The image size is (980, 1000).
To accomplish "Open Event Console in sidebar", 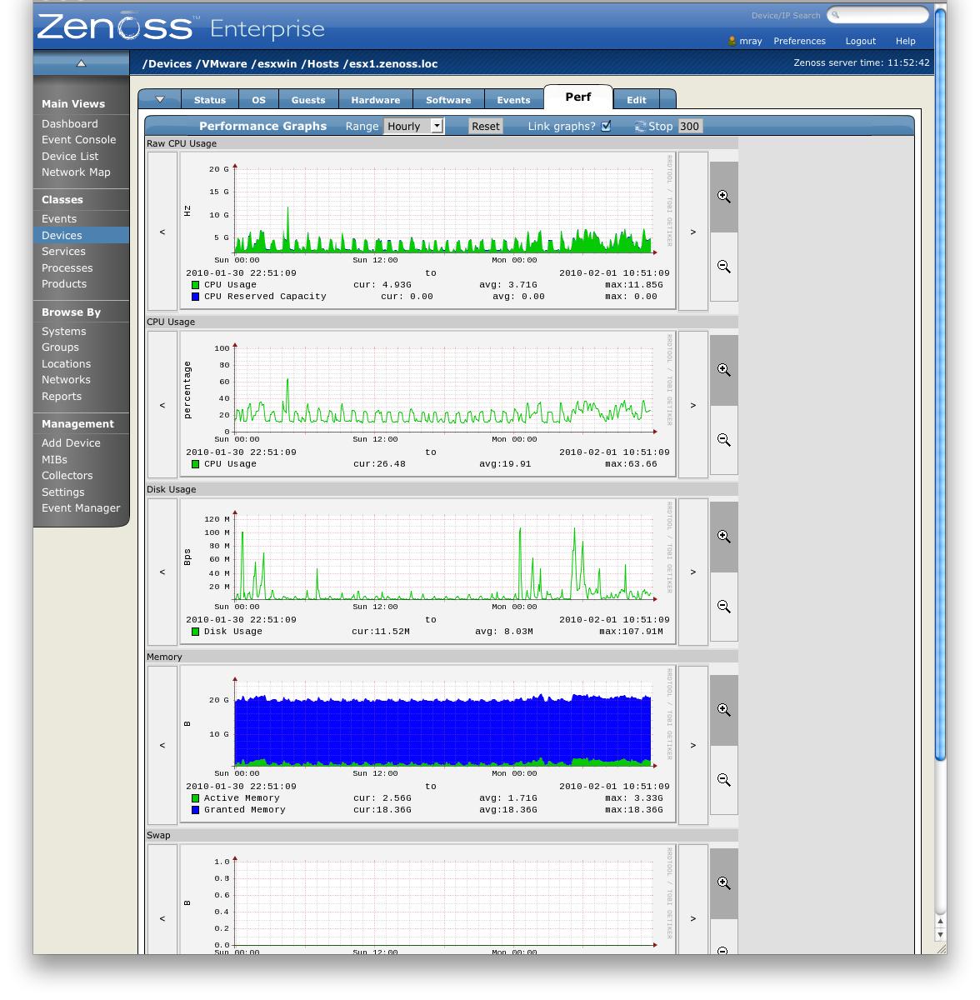I will click(79, 140).
